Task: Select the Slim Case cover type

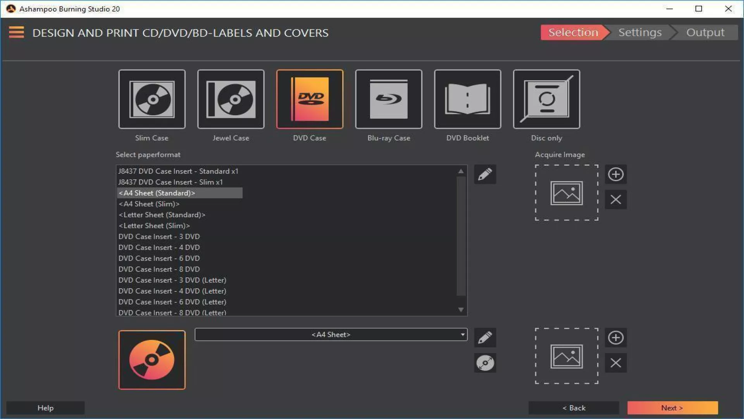Action: (152, 99)
